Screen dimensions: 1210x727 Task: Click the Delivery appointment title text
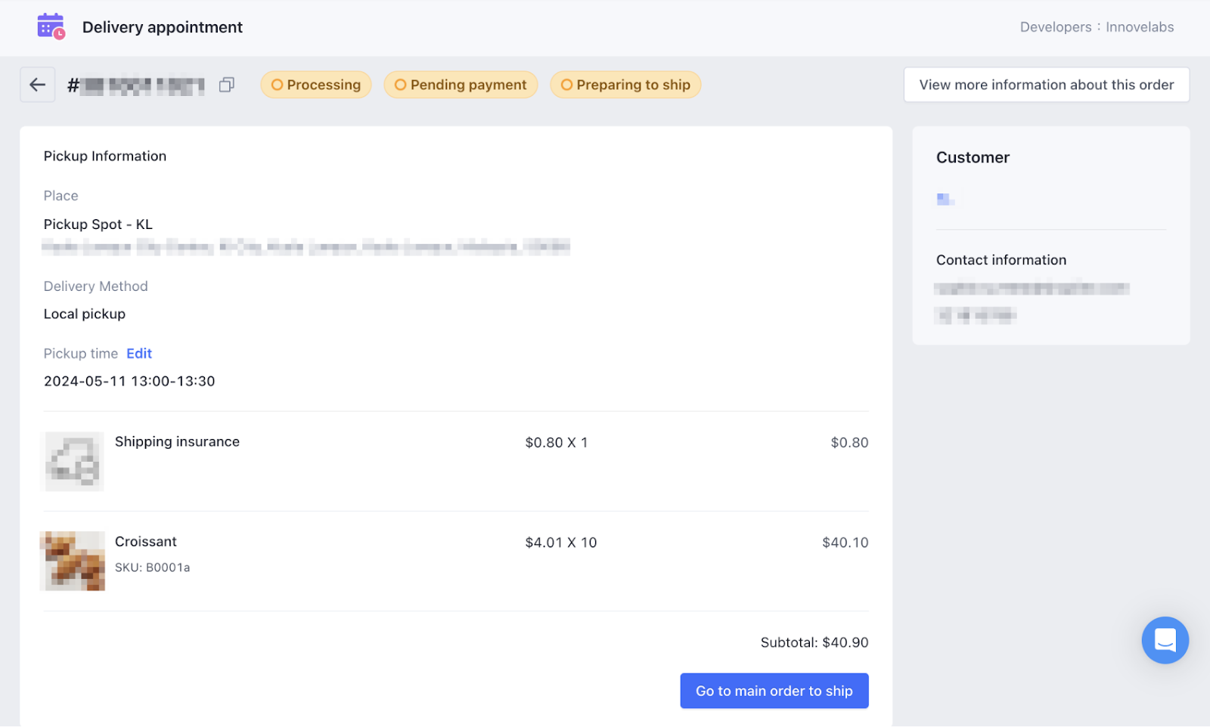point(163,27)
